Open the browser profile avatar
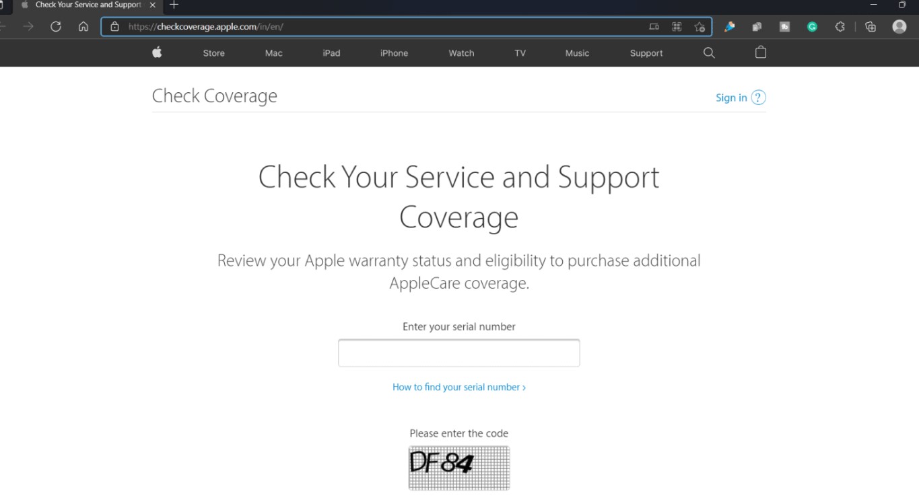 [x=899, y=26]
